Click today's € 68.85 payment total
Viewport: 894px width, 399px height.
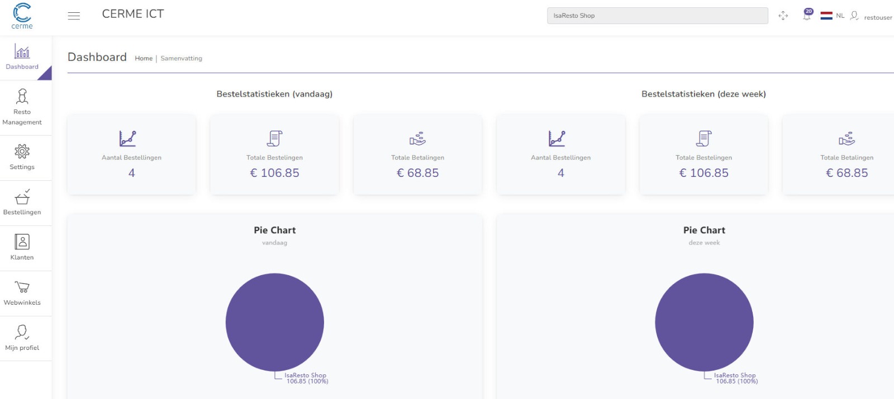pyautogui.click(x=417, y=173)
